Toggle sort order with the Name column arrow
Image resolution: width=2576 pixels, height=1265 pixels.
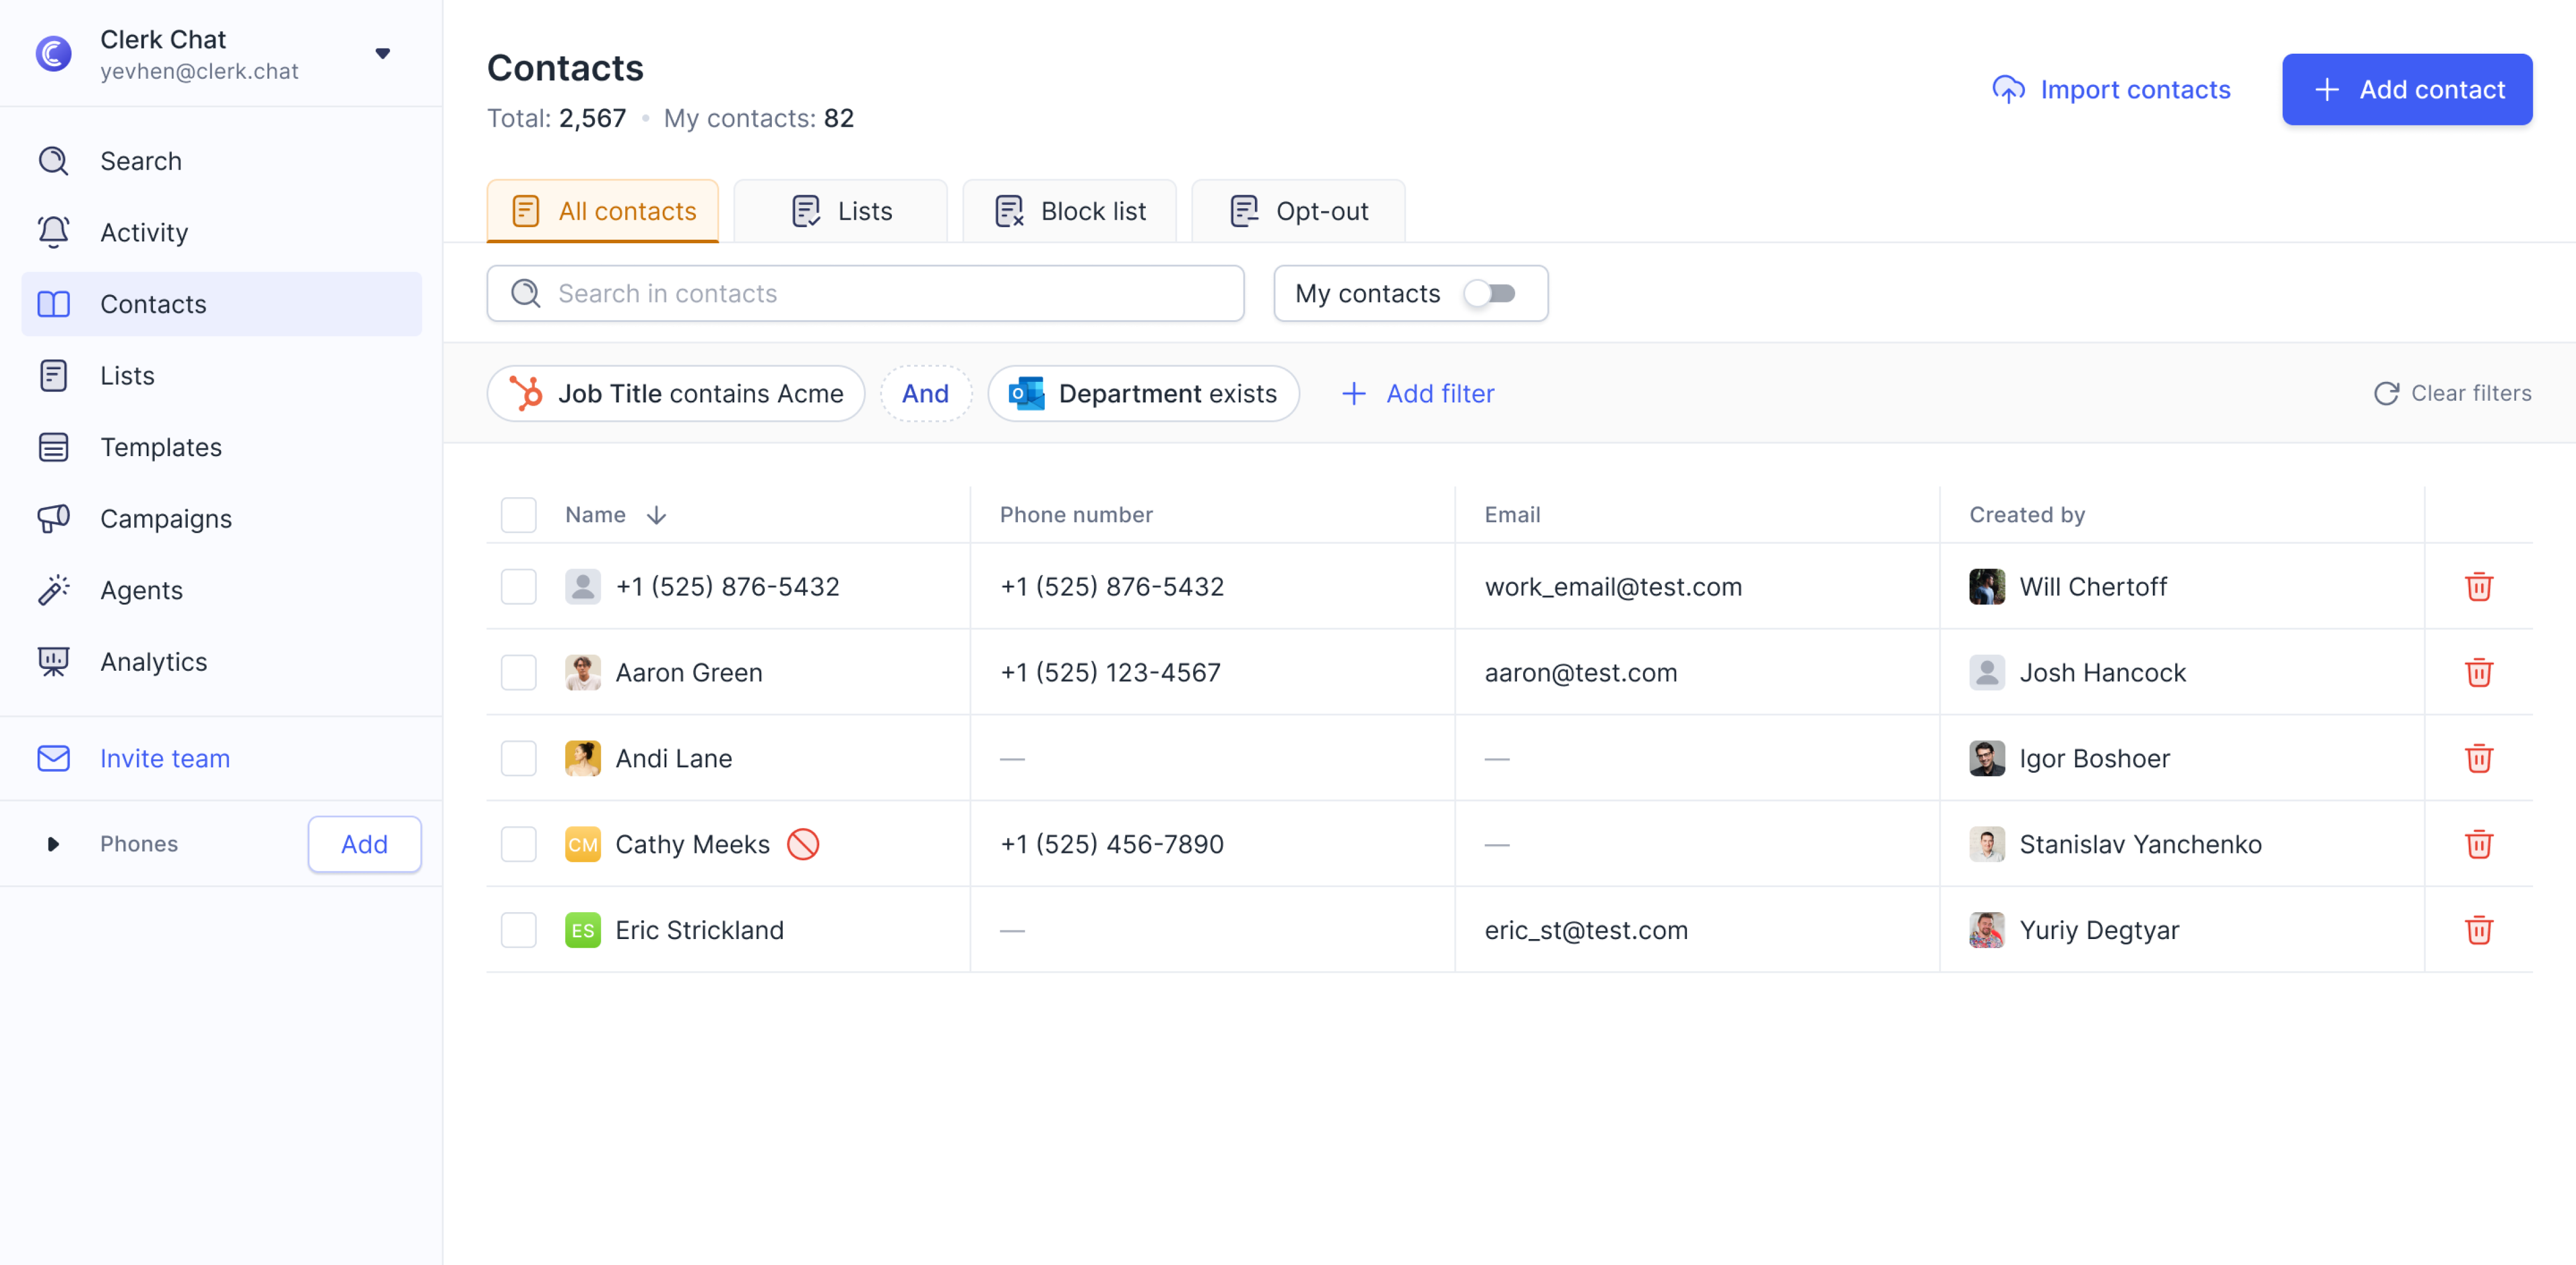pos(656,514)
